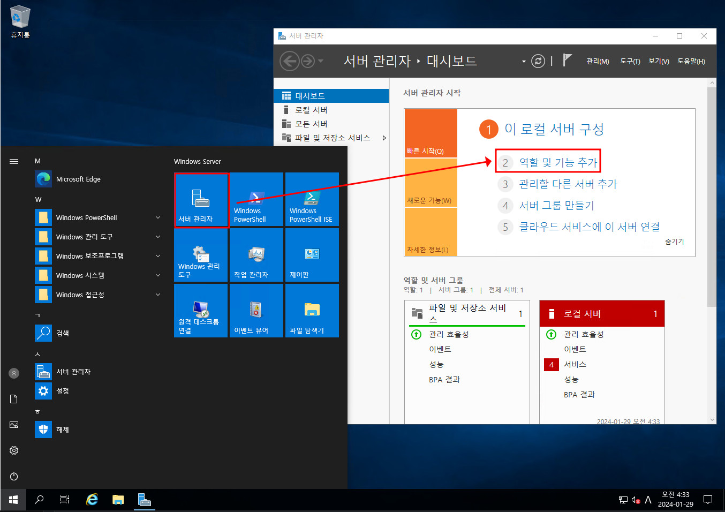Open the user account icon in Start rail
This screenshot has width=725, height=512.
pyautogui.click(x=14, y=373)
